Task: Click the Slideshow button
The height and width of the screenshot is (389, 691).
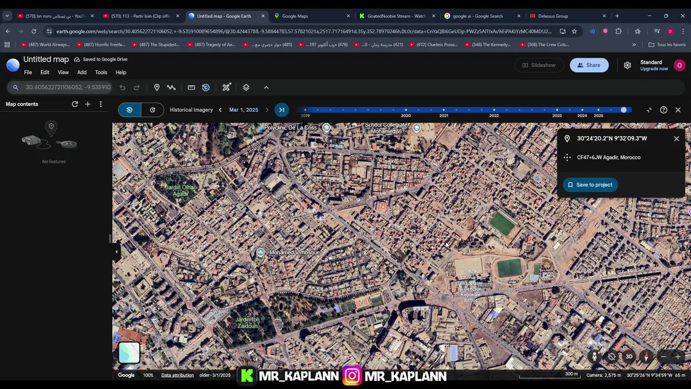Action: 538,65
